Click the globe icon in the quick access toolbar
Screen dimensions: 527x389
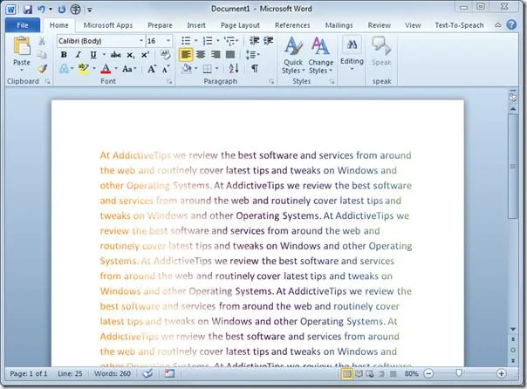(x=75, y=9)
